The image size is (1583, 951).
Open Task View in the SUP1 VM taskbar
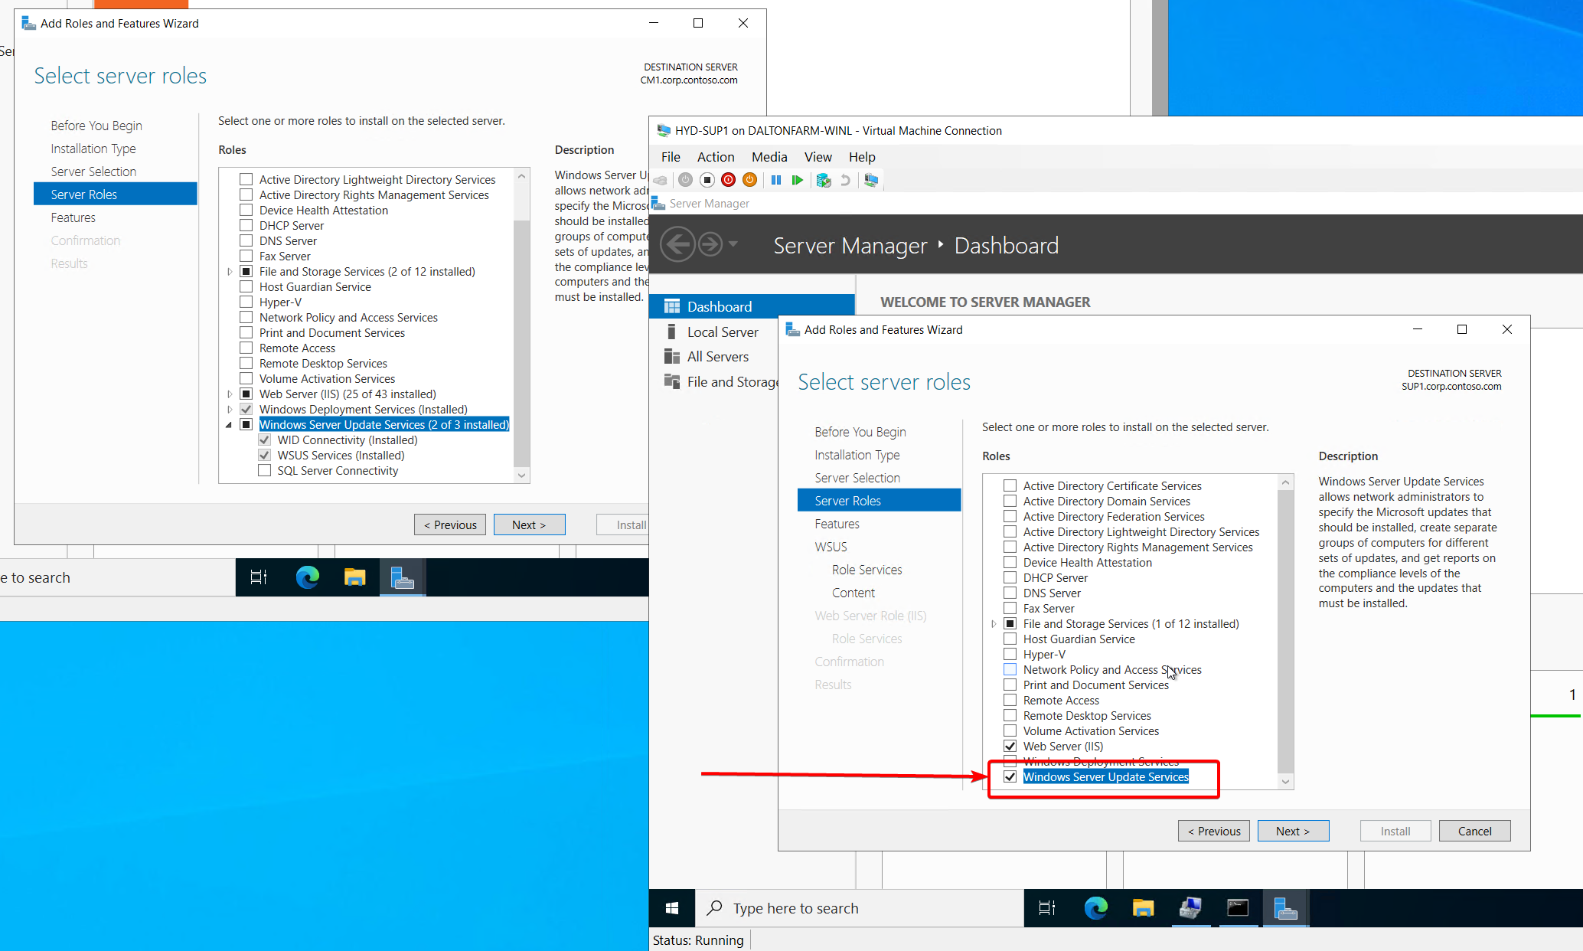pos(1047,908)
